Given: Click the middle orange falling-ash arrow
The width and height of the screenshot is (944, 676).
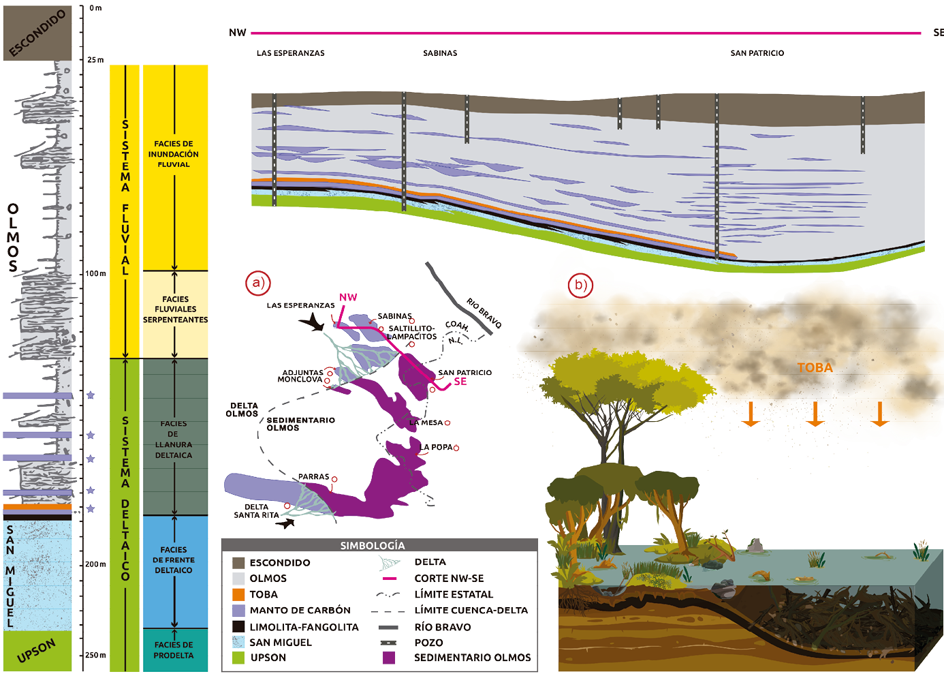Looking at the screenshot, I should tap(815, 414).
